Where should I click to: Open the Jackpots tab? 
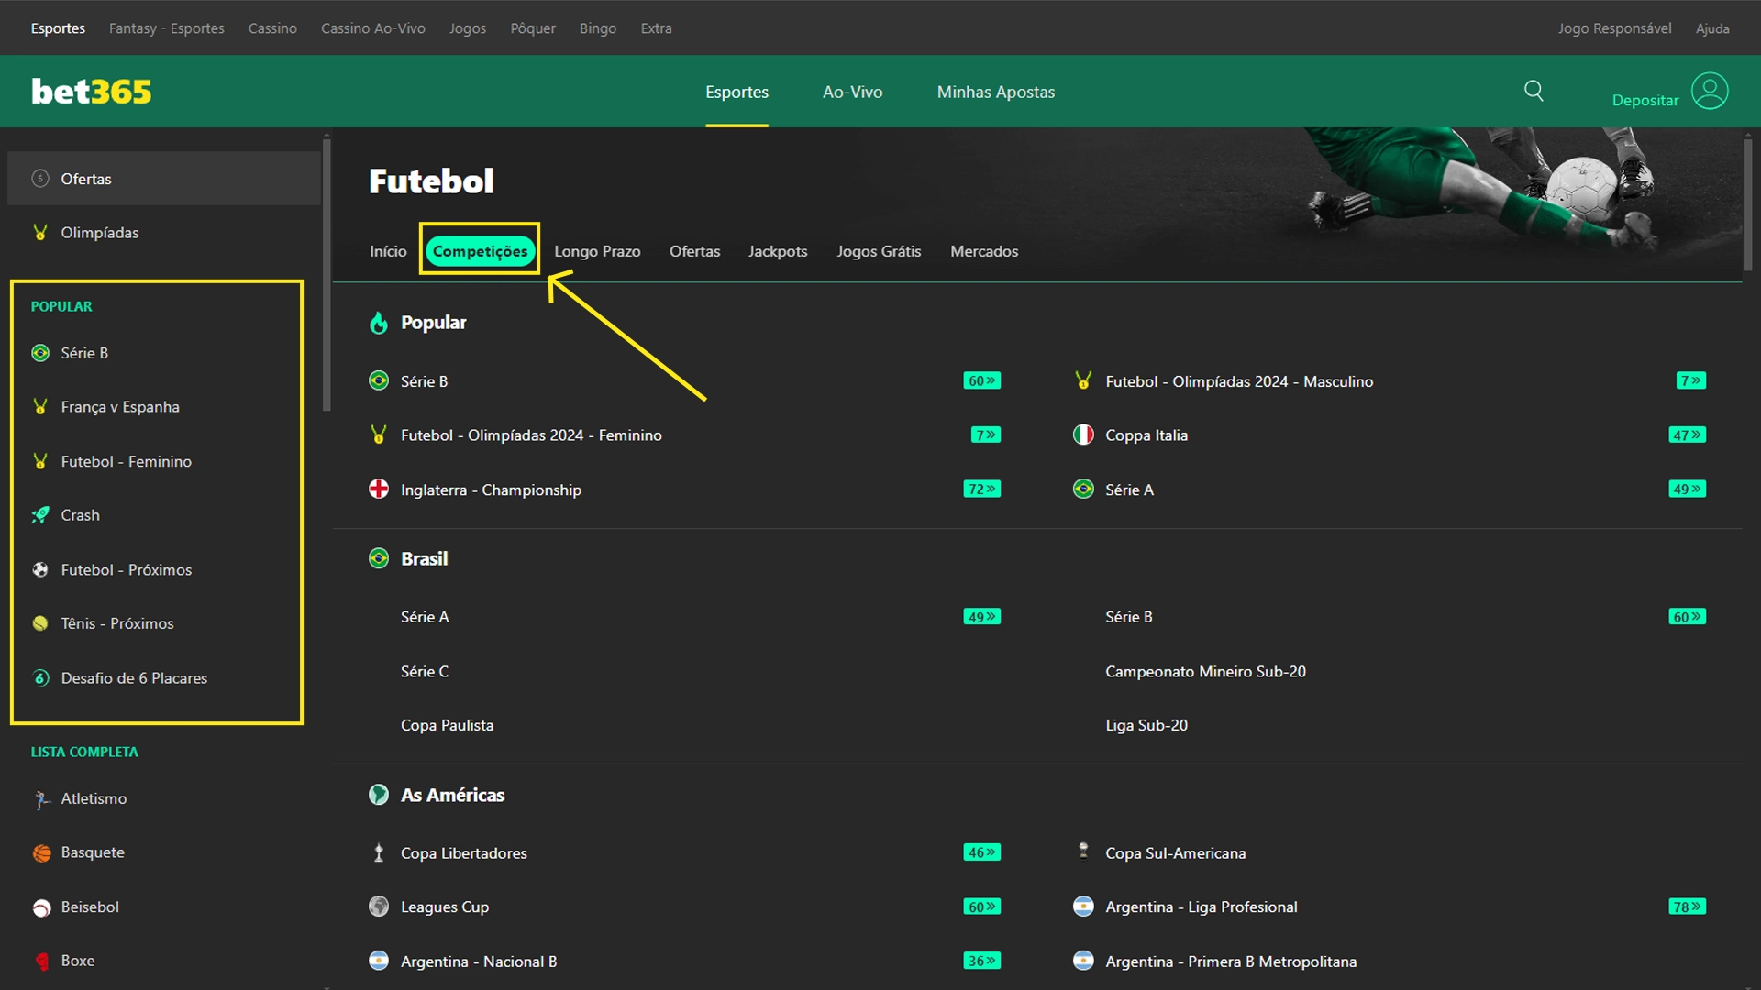778,251
